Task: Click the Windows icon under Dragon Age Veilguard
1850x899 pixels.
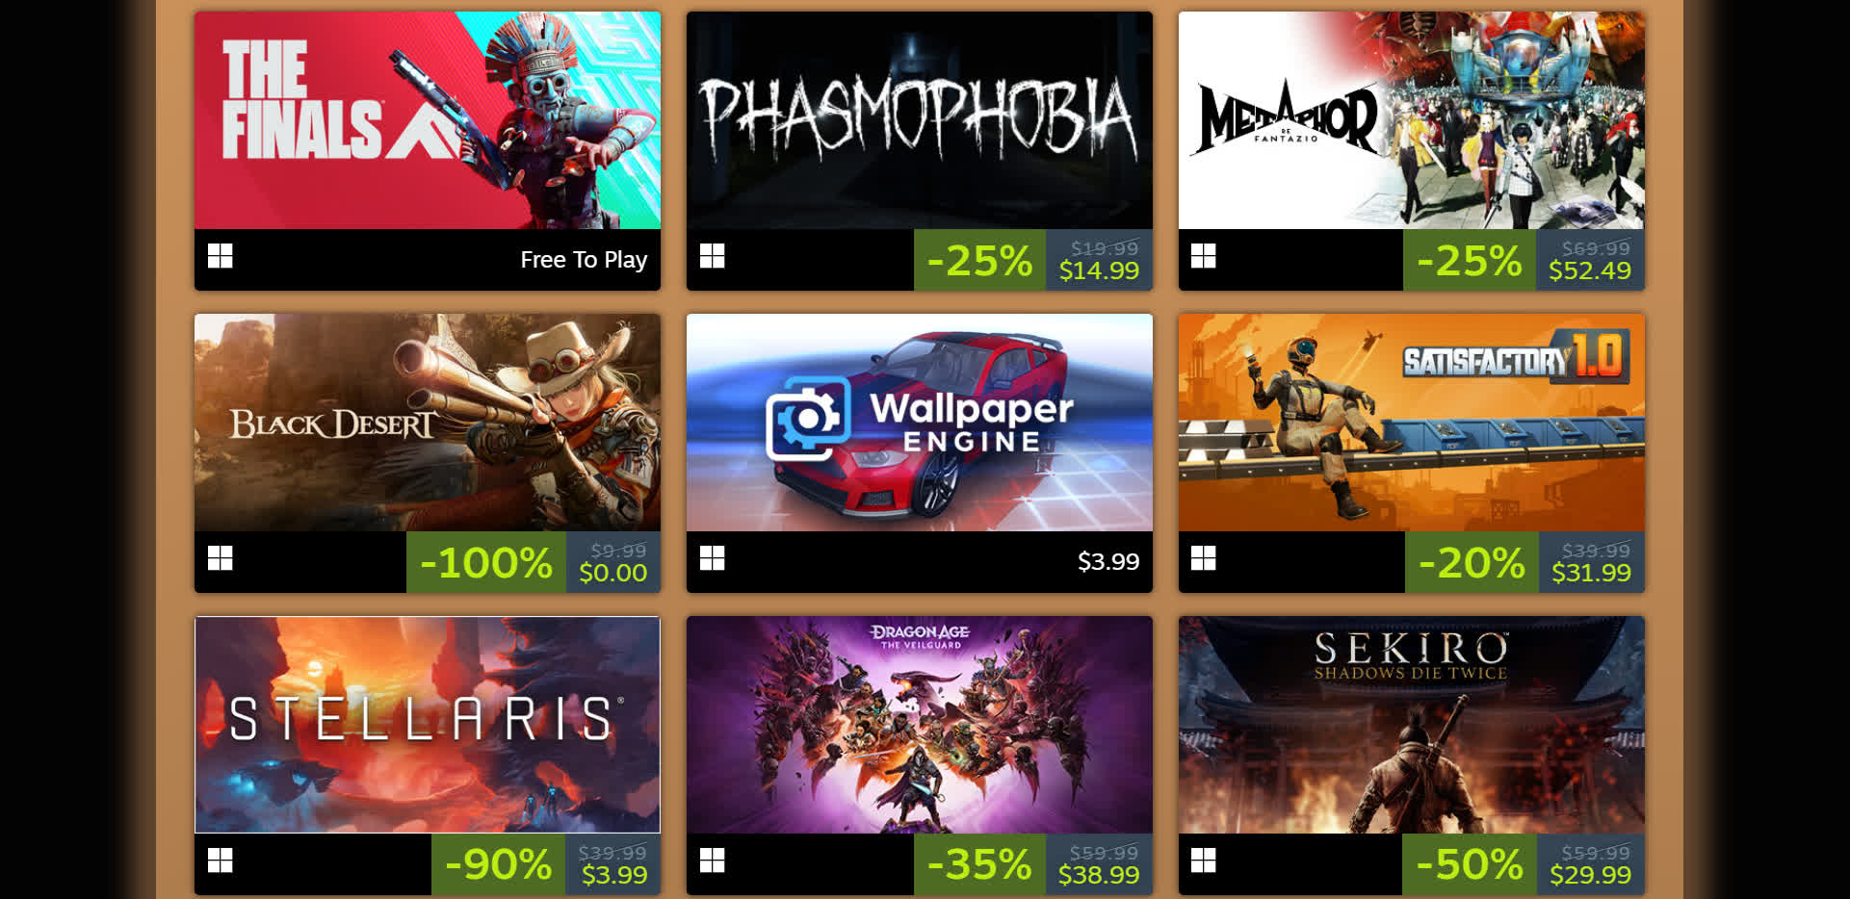Action: 713,860
